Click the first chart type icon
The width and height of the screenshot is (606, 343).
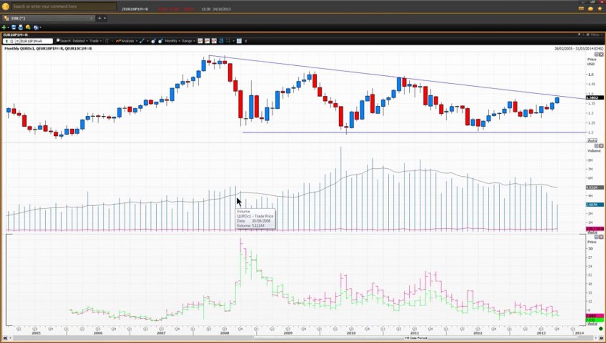tap(200, 41)
